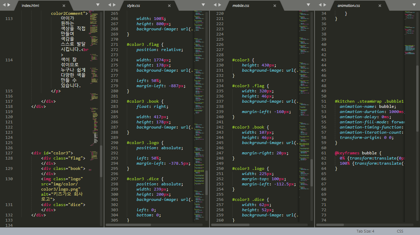Go to next tab in mobile.css pane

pyautogui.click(x=221, y=5)
